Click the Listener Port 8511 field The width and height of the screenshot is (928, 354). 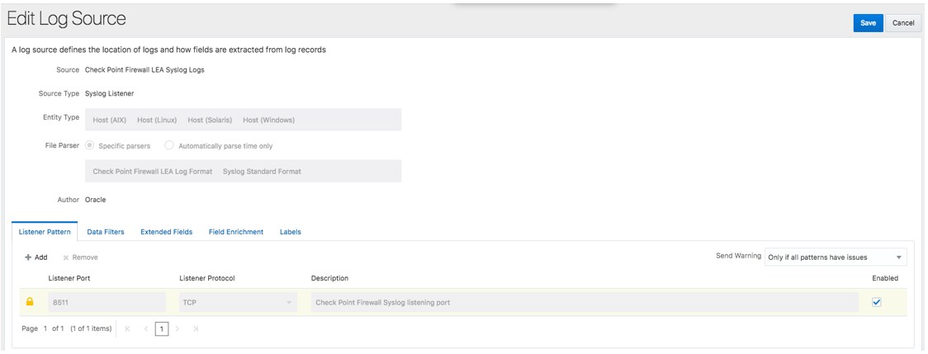point(107,303)
